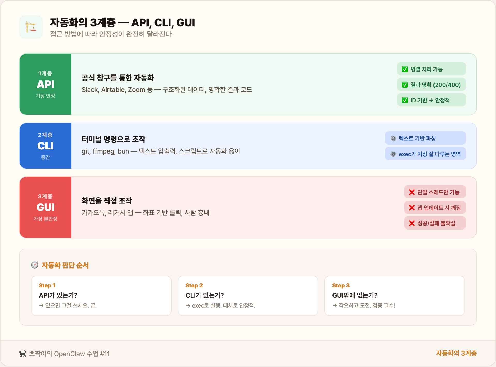The height and width of the screenshot is (367, 496).
Task: Click the Step 3 GUI밖에 없는가? card
Action: point(394,295)
